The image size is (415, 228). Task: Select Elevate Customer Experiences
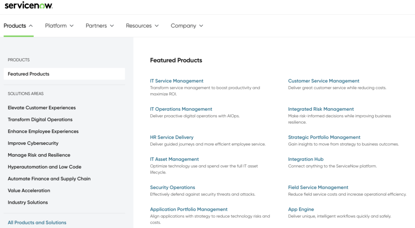coord(42,108)
